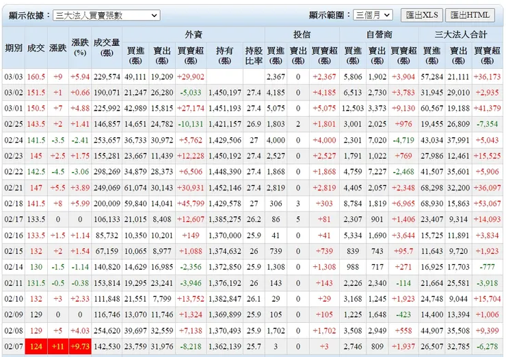The width and height of the screenshot is (506, 357).
Task: Click the +9,130 dealer net buy cell
Action: coord(403,109)
